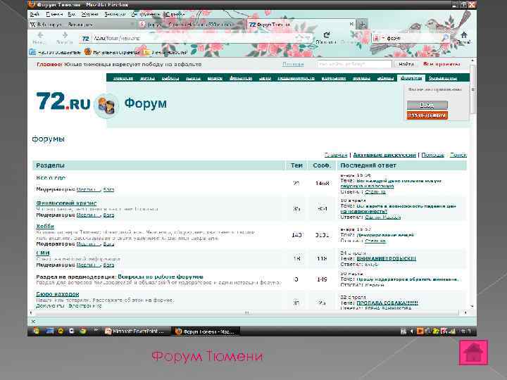Click Помощь link above forum table
This screenshot has height=380, width=507.
point(432,155)
